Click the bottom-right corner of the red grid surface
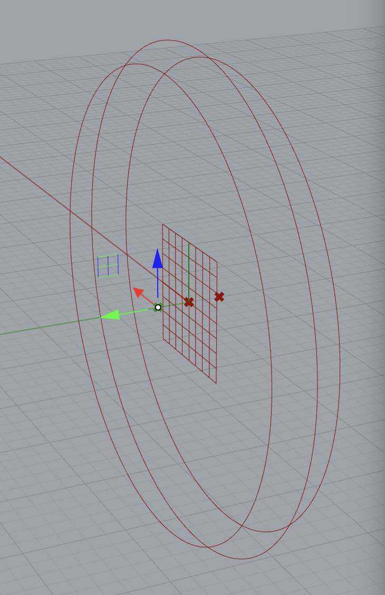Viewport: 385px width, 595px height. (217, 382)
